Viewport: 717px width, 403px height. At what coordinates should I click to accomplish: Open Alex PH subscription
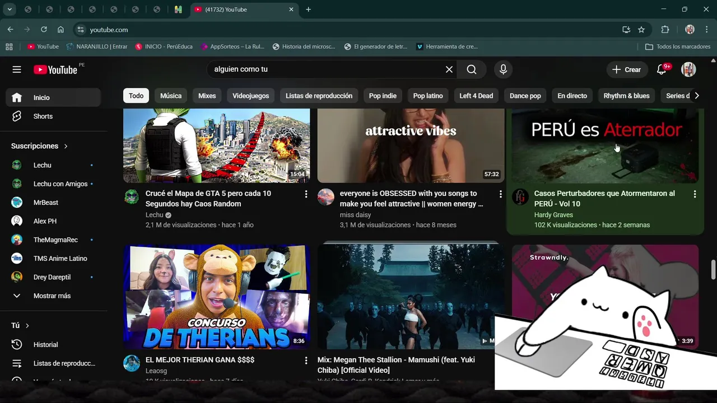[x=53, y=221]
